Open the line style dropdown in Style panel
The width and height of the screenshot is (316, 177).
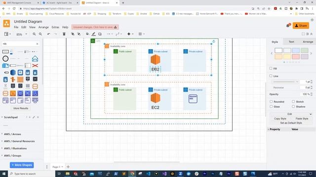pos(285,82)
